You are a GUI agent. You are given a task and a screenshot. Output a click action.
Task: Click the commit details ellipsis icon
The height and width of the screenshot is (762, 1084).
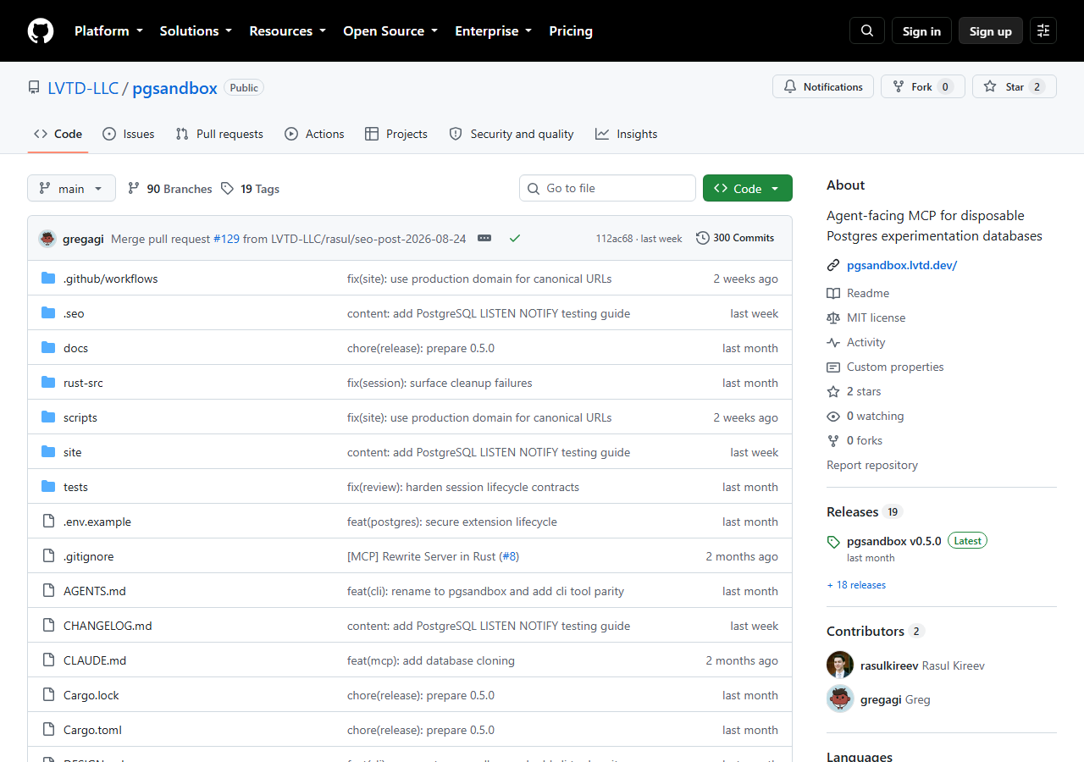point(484,238)
